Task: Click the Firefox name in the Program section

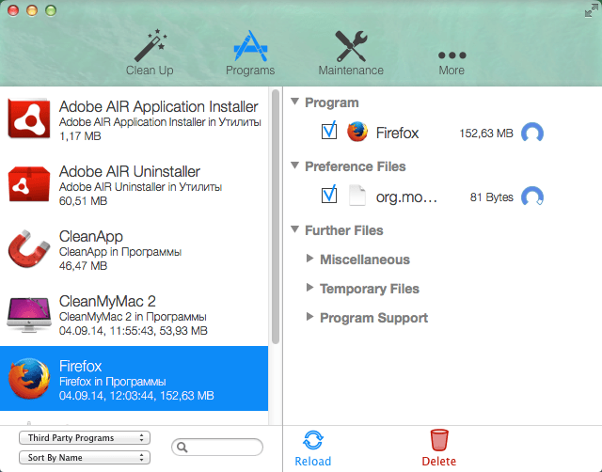Action: tap(397, 133)
